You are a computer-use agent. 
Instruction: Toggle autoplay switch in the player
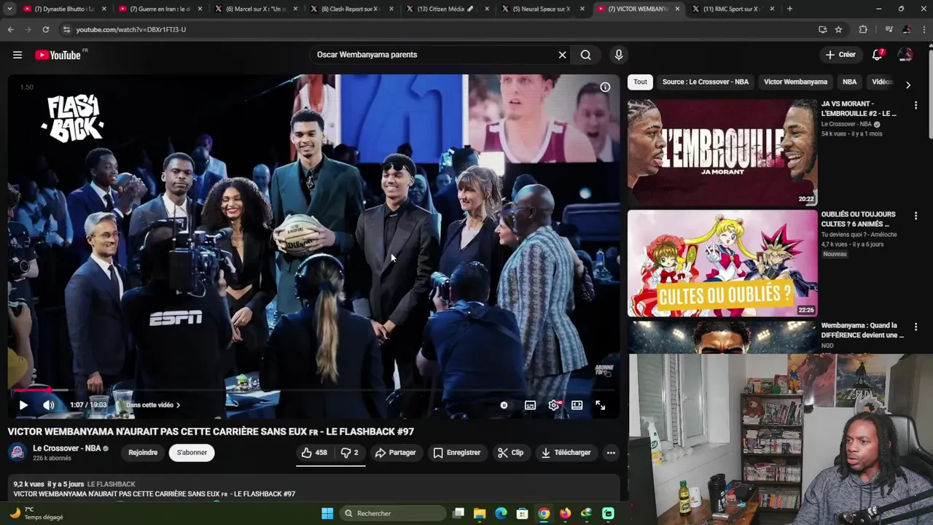click(x=504, y=405)
